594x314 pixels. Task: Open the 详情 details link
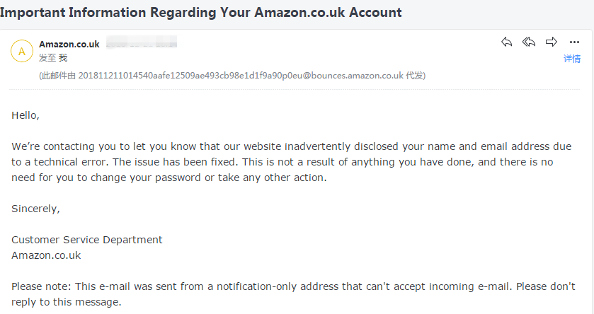(x=572, y=59)
